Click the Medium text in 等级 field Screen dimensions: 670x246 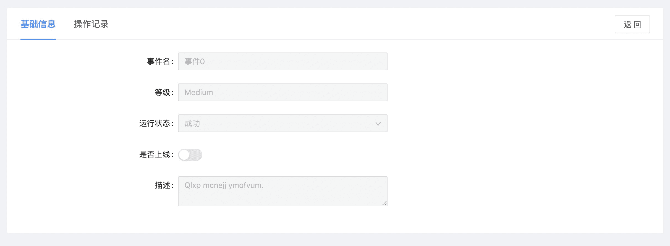199,92
